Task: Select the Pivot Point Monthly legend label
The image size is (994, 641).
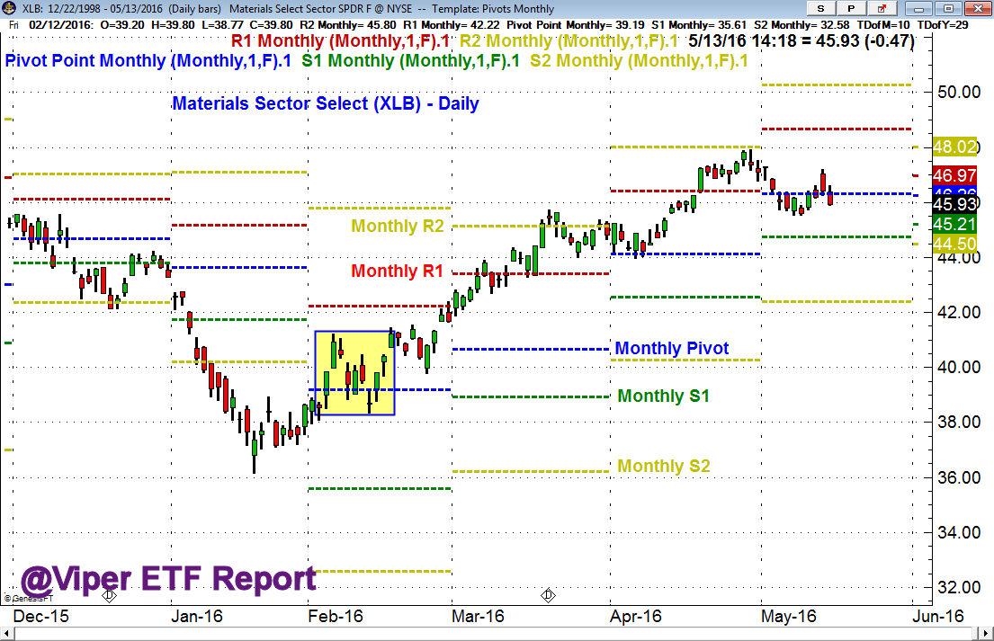Action: (x=148, y=61)
